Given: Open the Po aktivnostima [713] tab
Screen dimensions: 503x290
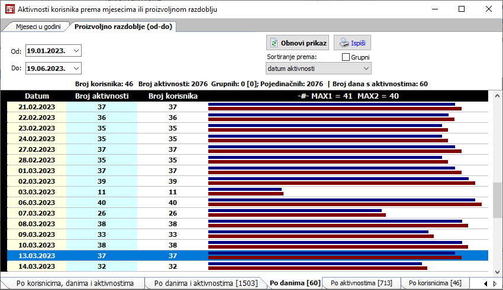Looking at the screenshot, I should tap(361, 284).
